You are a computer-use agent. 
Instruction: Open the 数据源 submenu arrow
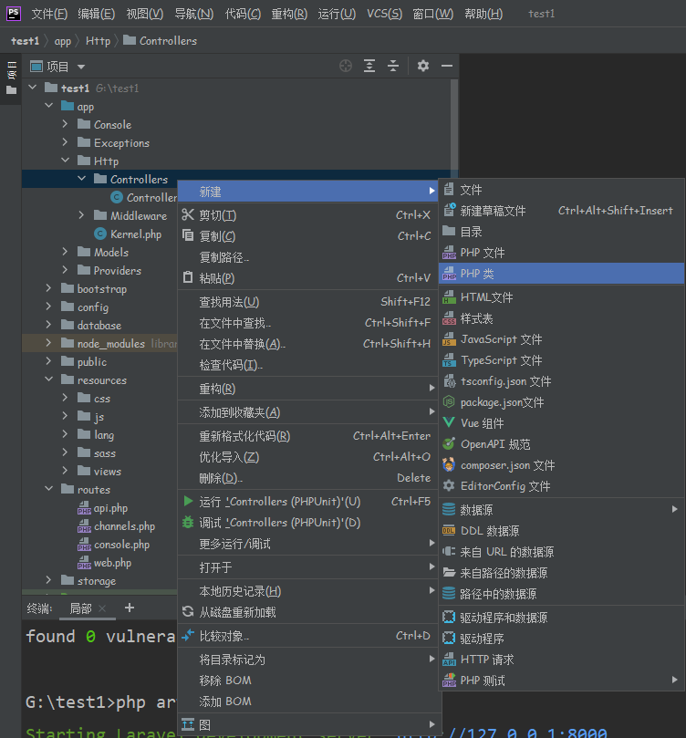tap(674, 509)
